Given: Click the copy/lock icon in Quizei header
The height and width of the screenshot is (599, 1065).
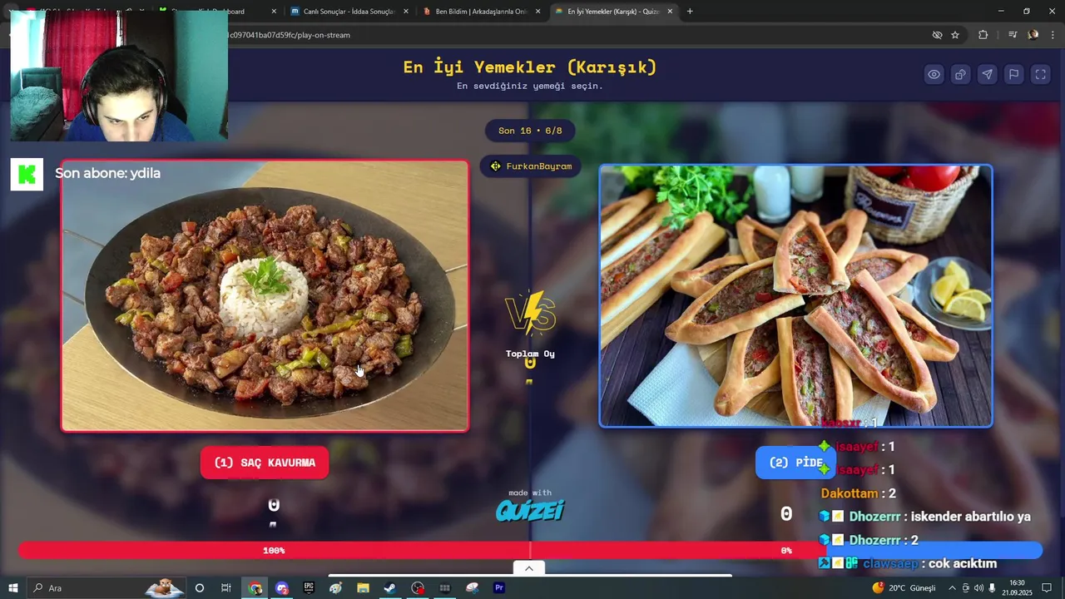Looking at the screenshot, I should point(960,75).
